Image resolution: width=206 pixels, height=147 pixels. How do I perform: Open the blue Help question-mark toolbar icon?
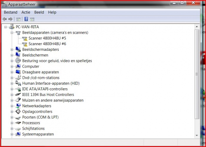click(26, 19)
